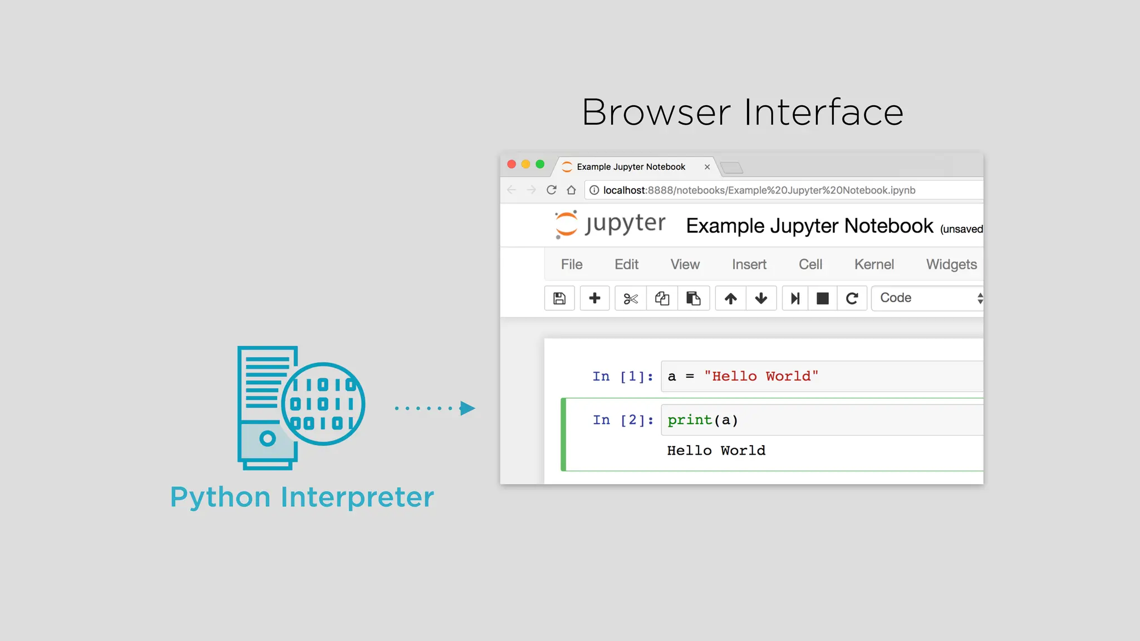Click the In [2]: prompt
The image size is (1140, 641).
(622, 420)
